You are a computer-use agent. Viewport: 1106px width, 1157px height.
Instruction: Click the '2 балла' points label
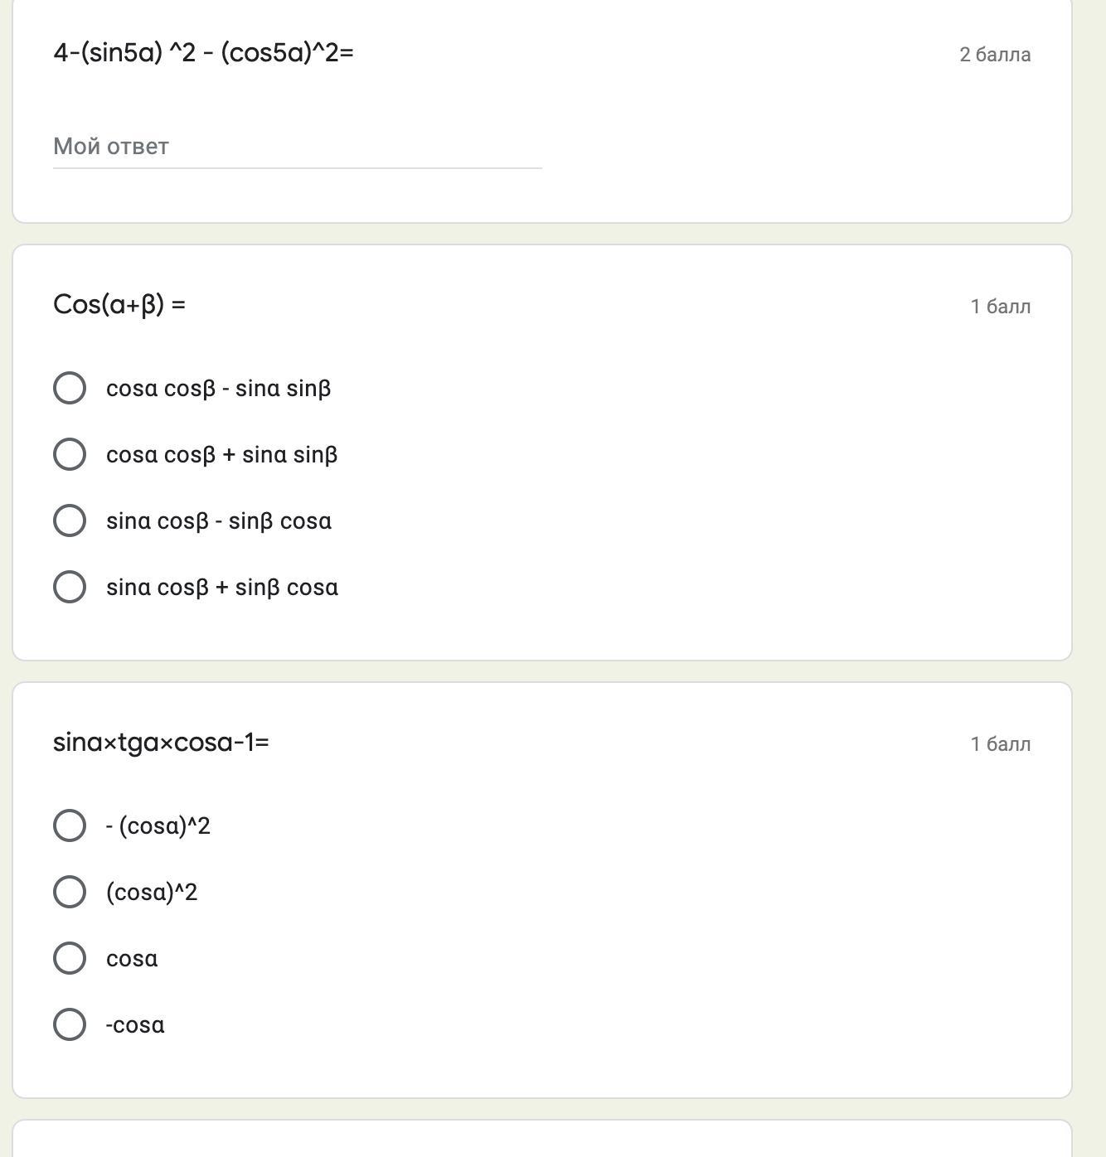click(995, 55)
